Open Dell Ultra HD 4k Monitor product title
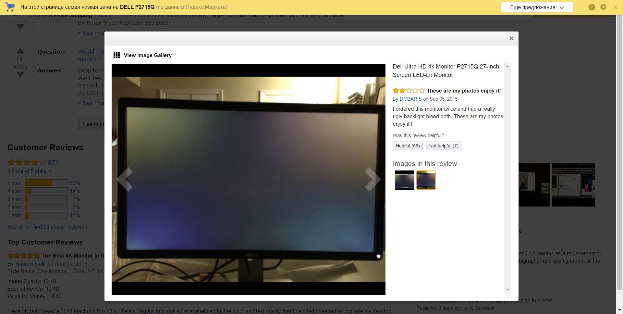 click(x=446, y=71)
